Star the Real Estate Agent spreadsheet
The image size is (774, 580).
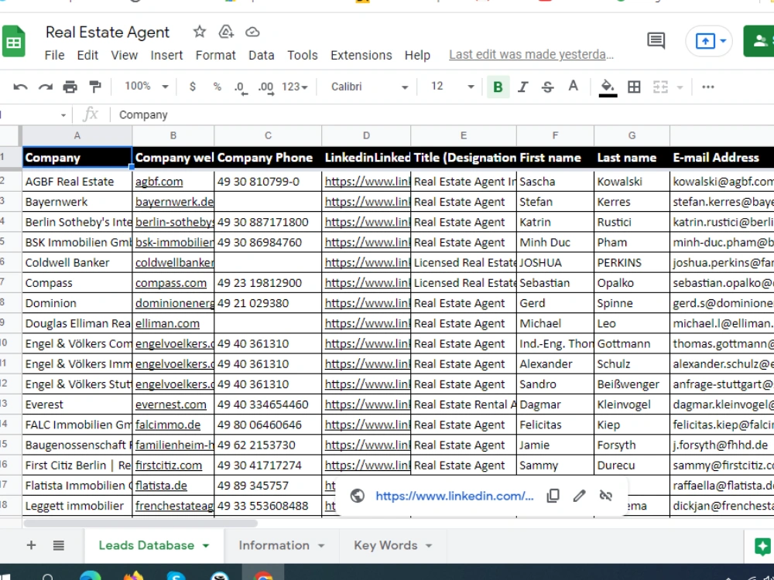tap(199, 31)
